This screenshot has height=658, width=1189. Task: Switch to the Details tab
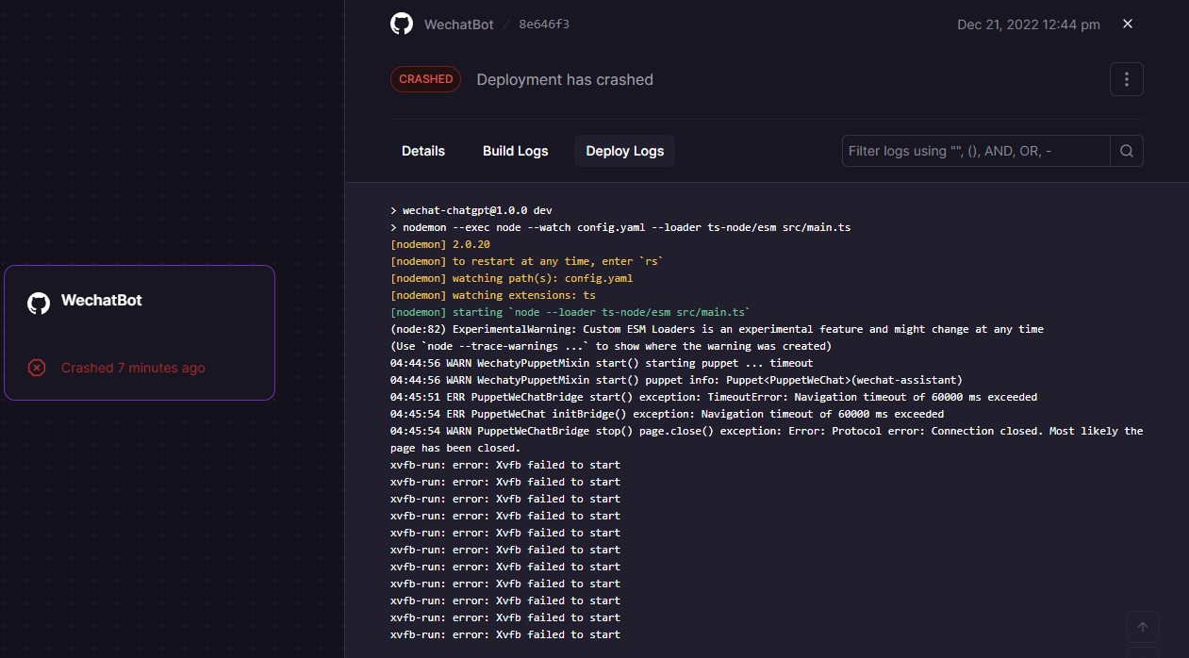coord(423,151)
